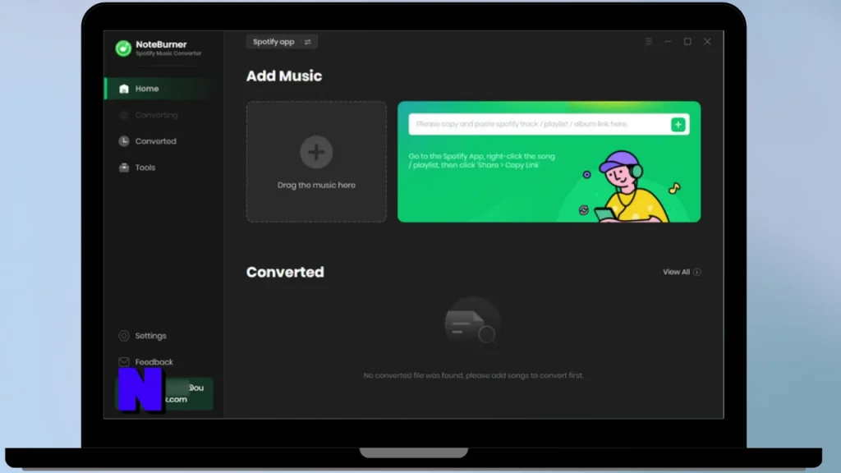The height and width of the screenshot is (473, 841).
Task: Click the 'No converted file was found' message
Action: (x=473, y=375)
